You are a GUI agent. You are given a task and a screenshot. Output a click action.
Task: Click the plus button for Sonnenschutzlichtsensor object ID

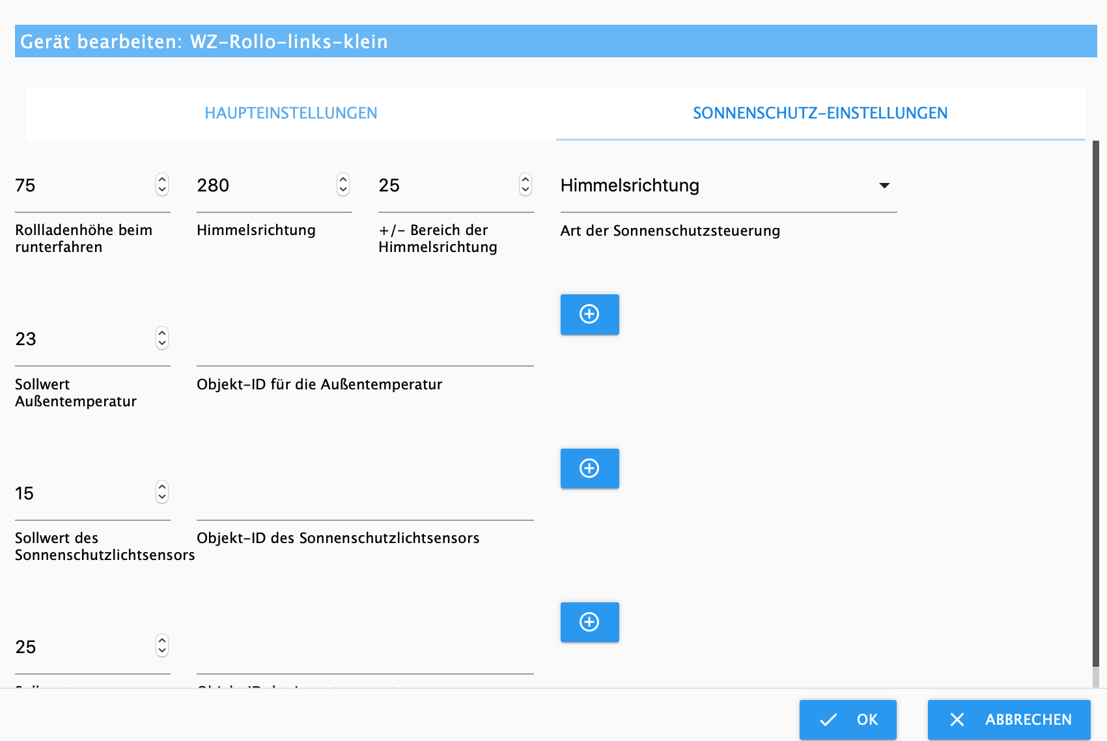click(589, 468)
